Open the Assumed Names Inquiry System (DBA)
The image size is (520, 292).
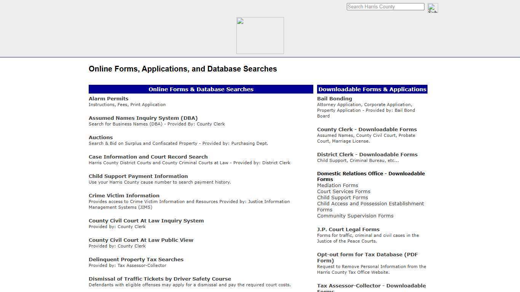coord(143,118)
